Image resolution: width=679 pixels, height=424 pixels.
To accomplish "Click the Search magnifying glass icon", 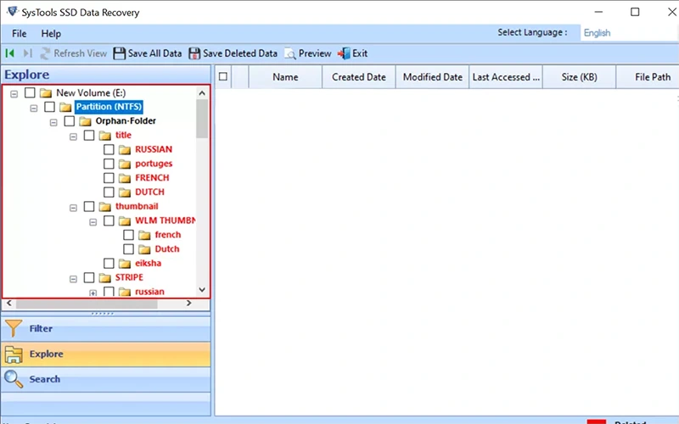I will (x=14, y=379).
